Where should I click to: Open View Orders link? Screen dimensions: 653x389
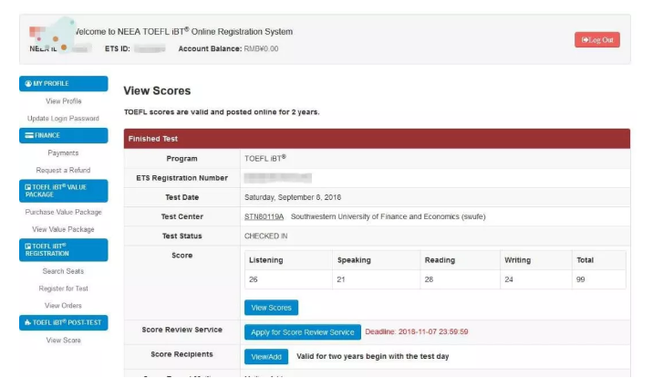[x=63, y=306]
